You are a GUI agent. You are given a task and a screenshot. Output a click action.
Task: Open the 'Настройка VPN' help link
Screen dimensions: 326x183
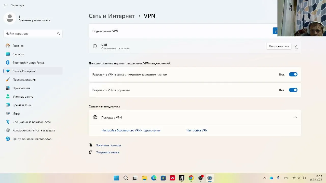[x=197, y=130]
